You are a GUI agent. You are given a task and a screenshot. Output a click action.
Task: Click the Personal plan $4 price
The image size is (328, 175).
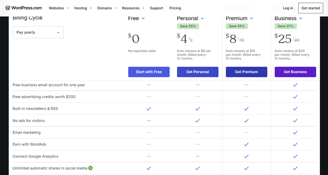(182, 38)
